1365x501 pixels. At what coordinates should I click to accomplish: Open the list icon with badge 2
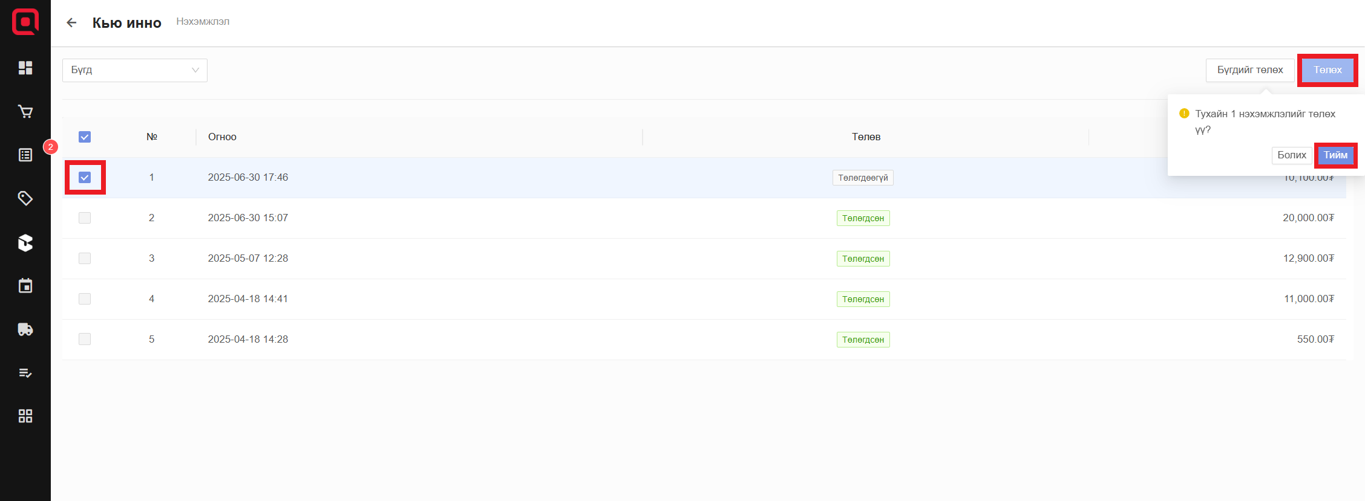tap(25, 155)
